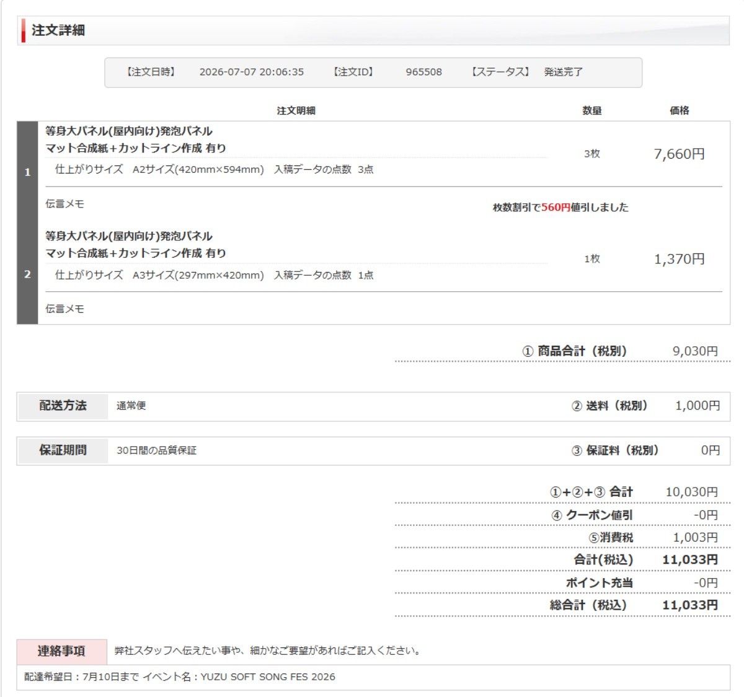Click the 配送方法 section label
Image resolution: width=744 pixels, height=697 pixels.
pyautogui.click(x=63, y=406)
